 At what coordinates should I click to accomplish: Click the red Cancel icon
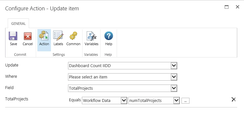coord(28,36)
